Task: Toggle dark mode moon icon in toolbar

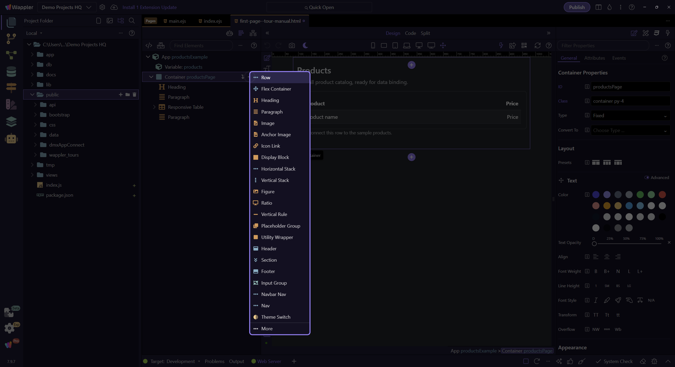Action: 305,45
